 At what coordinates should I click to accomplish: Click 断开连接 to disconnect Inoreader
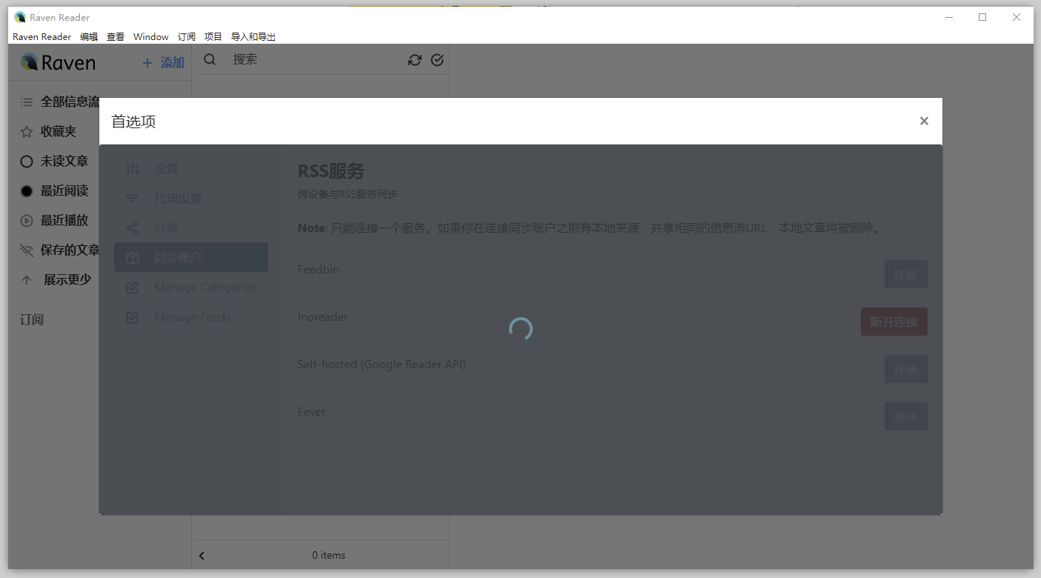[894, 322]
